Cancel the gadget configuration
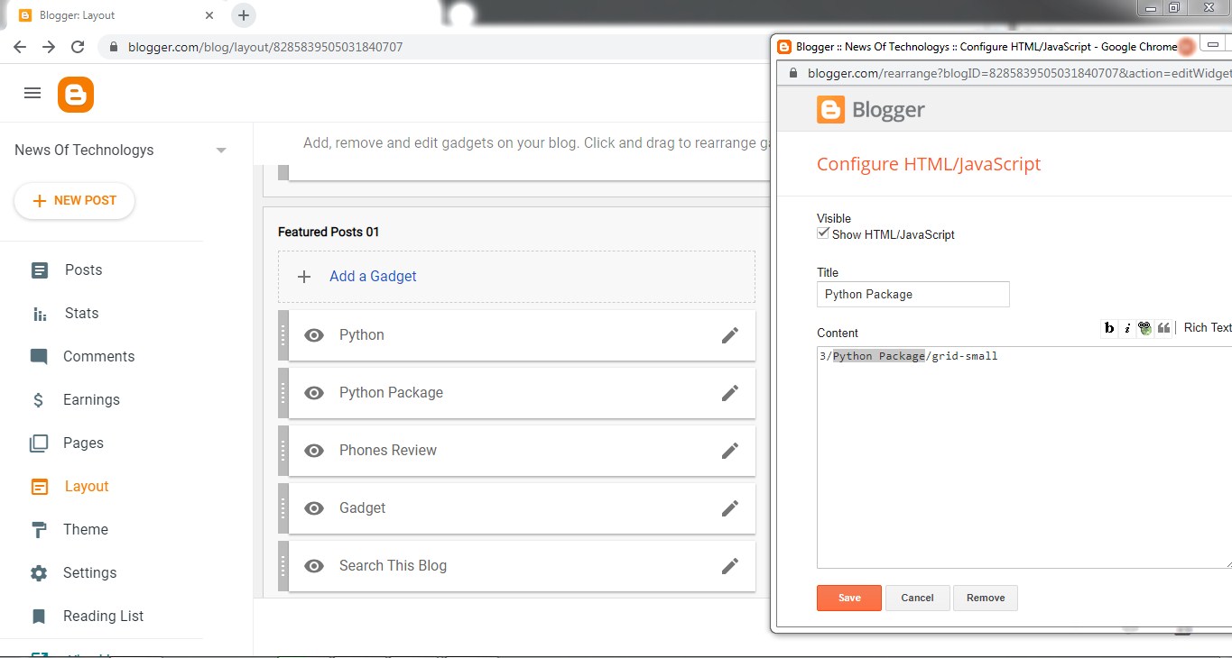 [x=917, y=599]
